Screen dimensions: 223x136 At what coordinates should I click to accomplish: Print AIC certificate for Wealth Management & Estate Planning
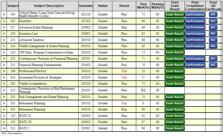coord(213,46)
